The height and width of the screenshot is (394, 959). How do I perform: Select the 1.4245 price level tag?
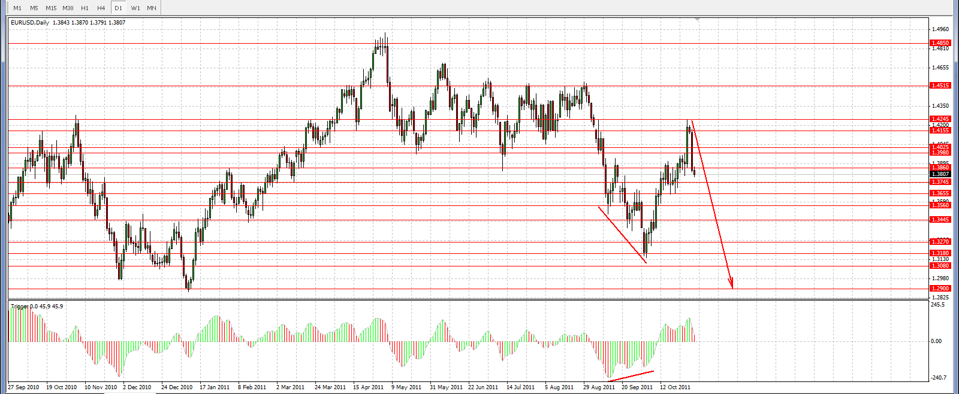coord(940,119)
